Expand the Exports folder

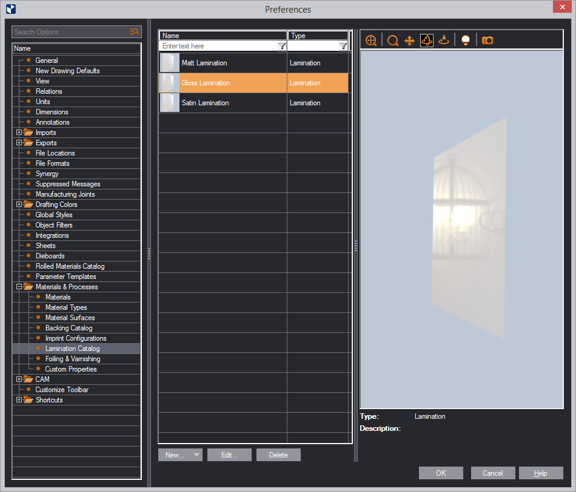[19, 143]
